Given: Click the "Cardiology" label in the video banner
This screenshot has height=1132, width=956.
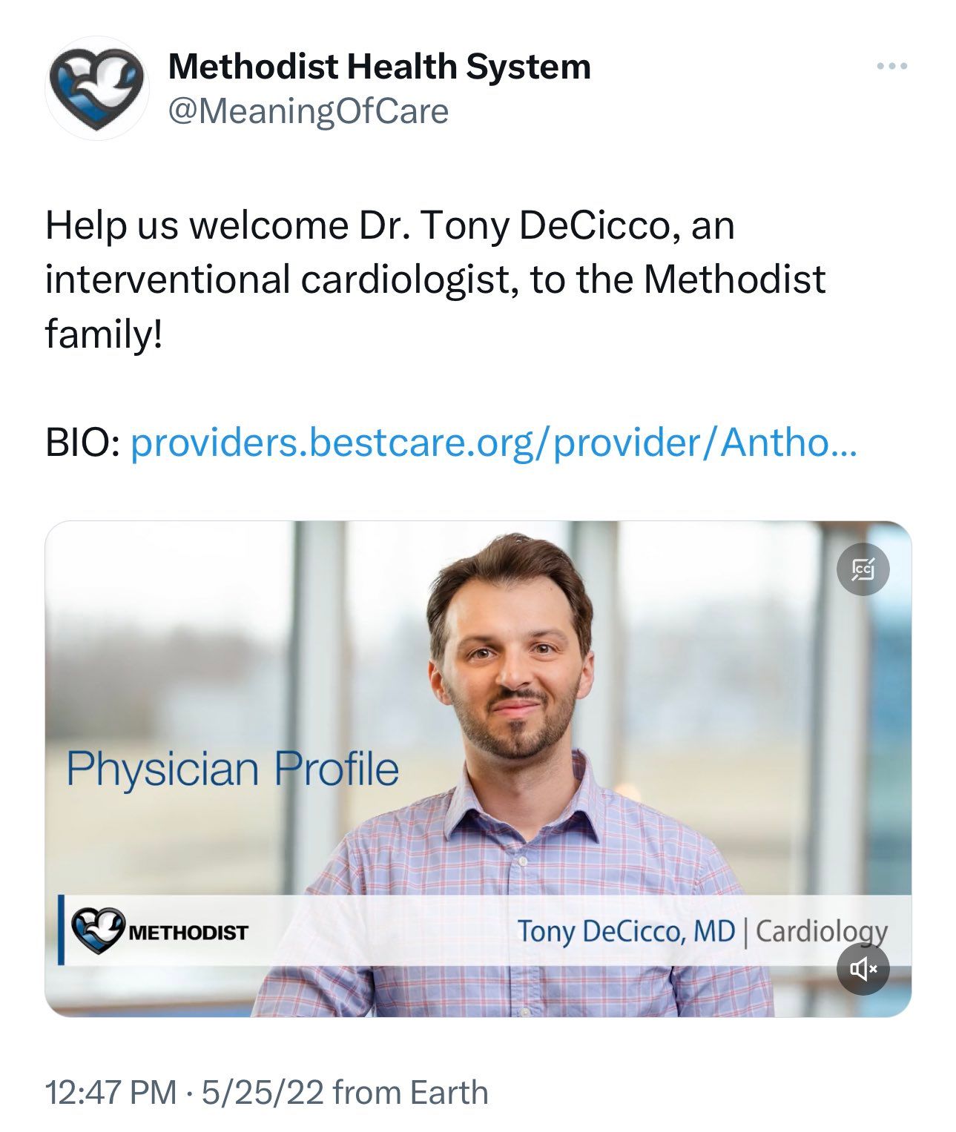Looking at the screenshot, I should [821, 931].
